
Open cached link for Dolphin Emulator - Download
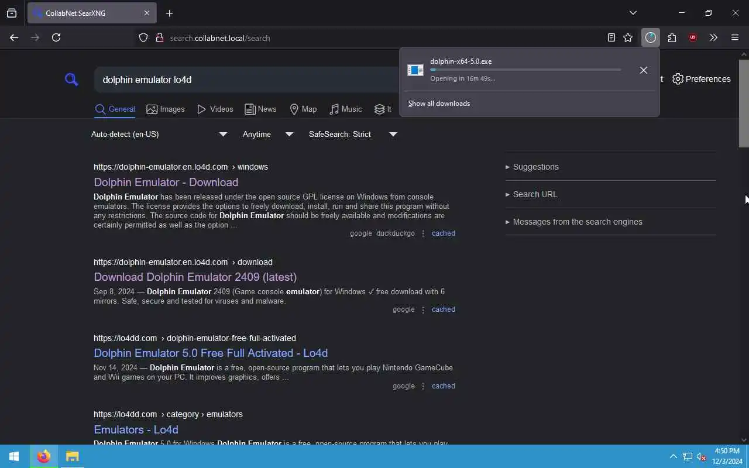coord(443,233)
